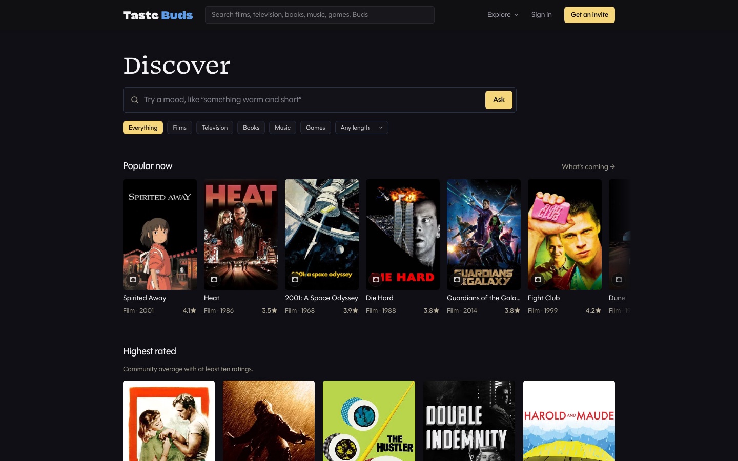Image resolution: width=738 pixels, height=461 pixels.
Task: Open the Double Indemnity poster
Action: point(469,421)
